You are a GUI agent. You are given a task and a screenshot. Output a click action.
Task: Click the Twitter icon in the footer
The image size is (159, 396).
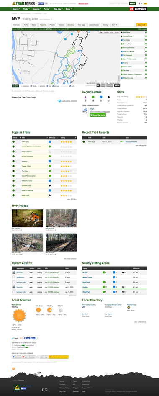[46, 390]
